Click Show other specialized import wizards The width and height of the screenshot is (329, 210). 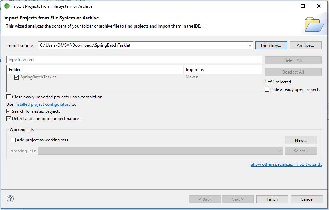click(286, 164)
